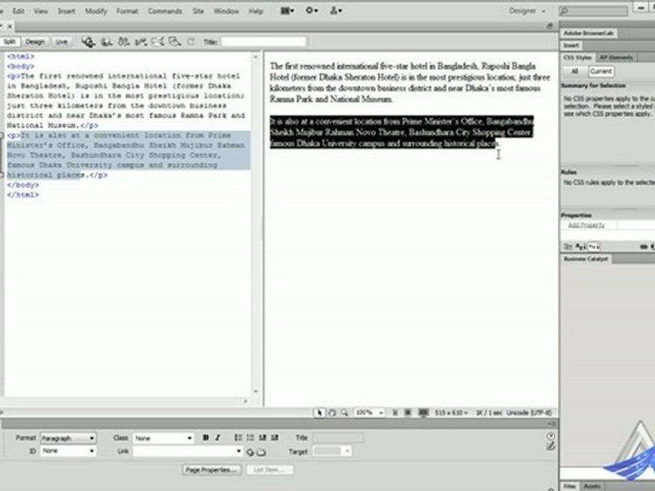Click the File management toolbar icon
This screenshot has width=655, height=491.
(x=123, y=42)
